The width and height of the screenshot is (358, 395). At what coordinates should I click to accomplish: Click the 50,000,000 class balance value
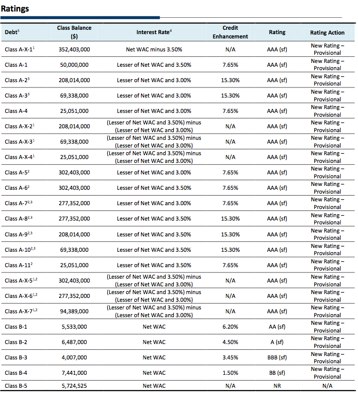pos(74,65)
